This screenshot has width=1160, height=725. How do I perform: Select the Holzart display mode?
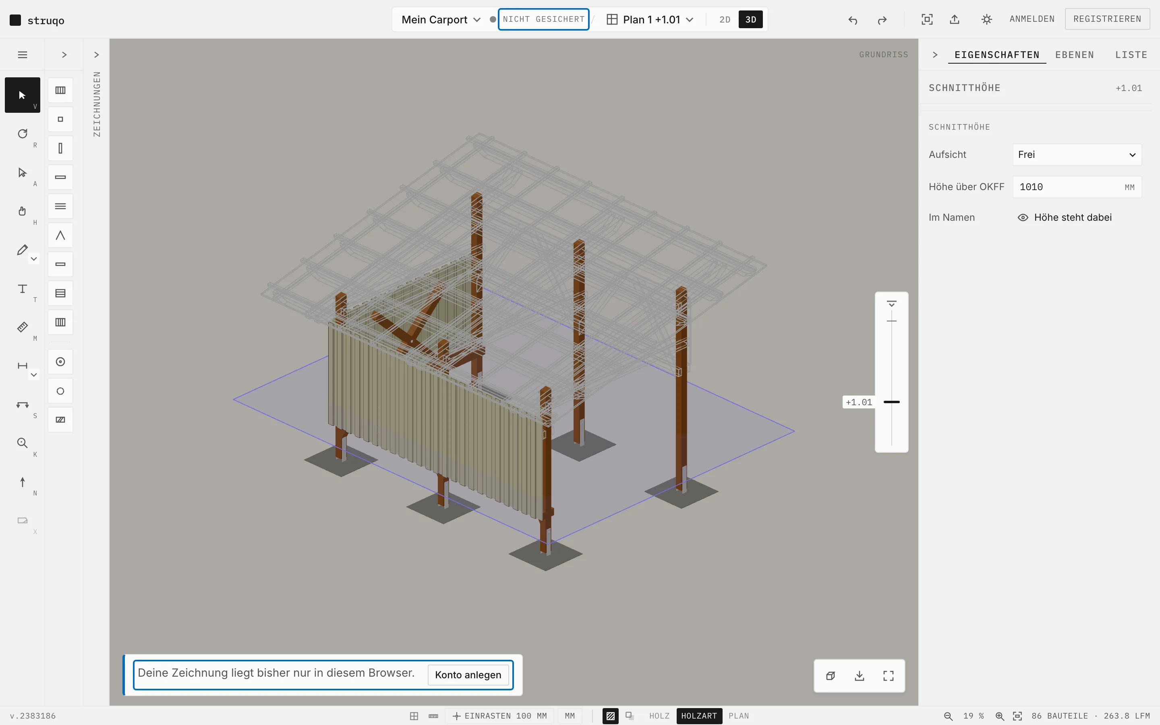(x=699, y=716)
